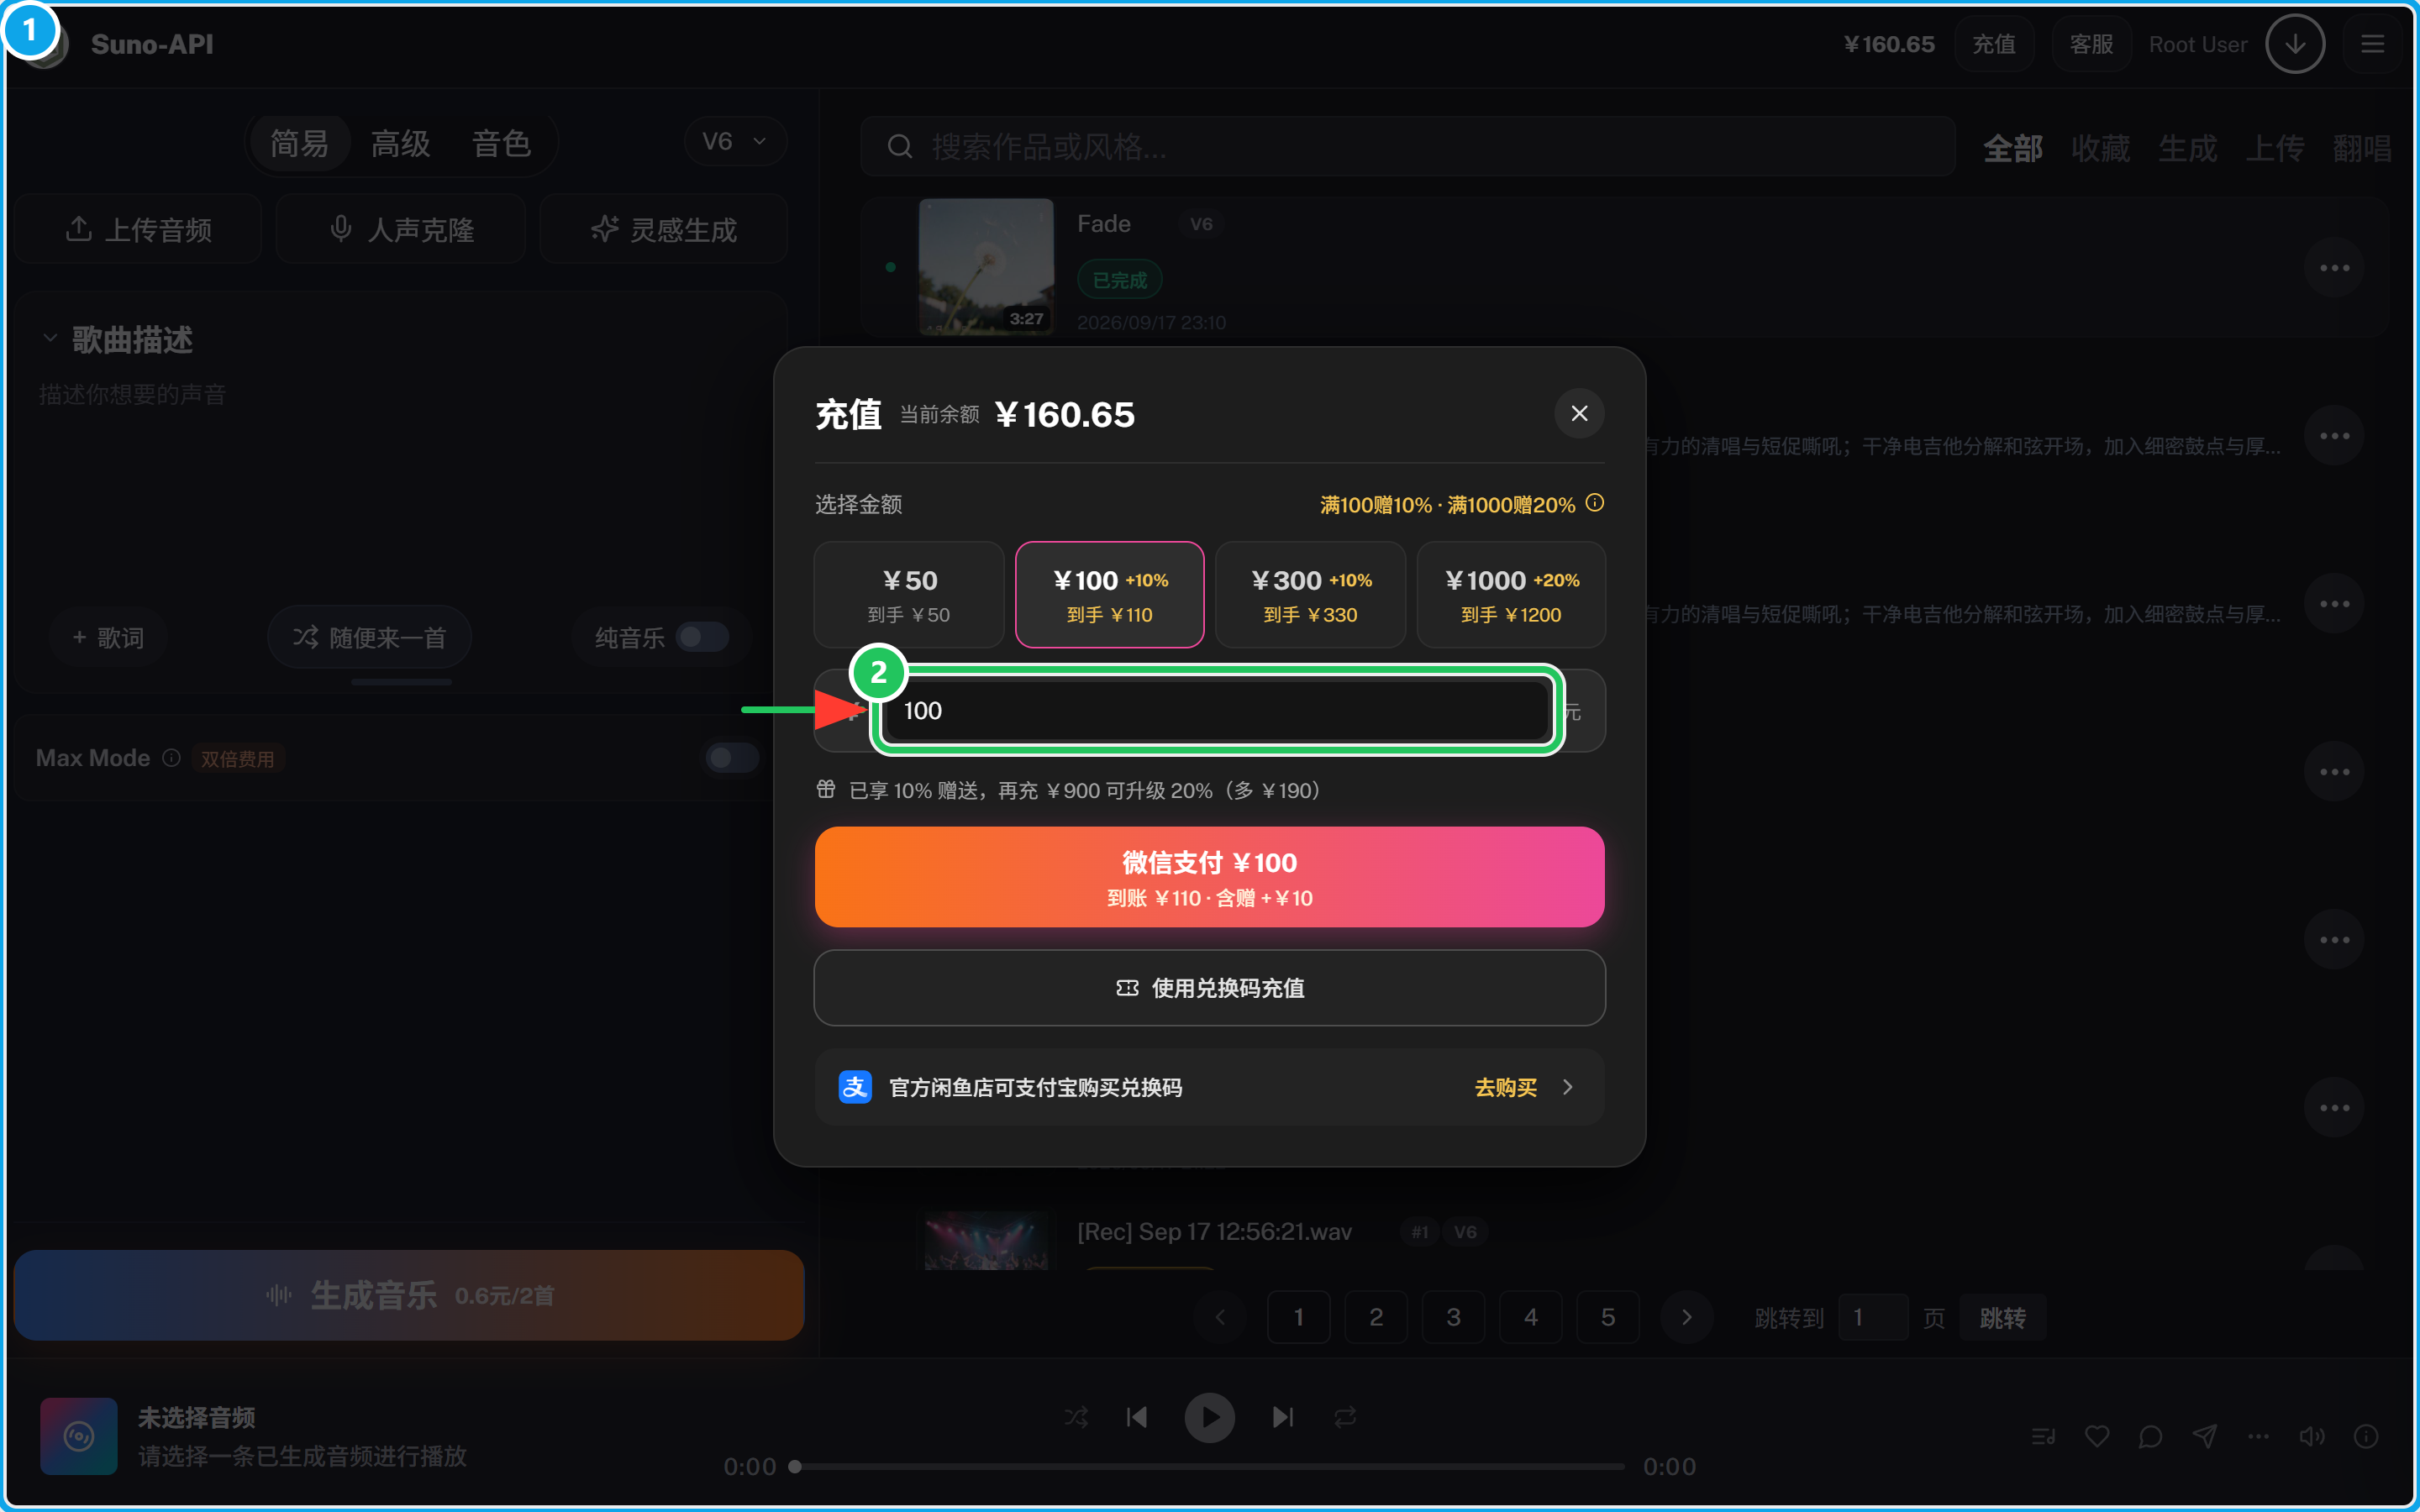
Task: Follow the 去购买 link
Action: [x=1506, y=1088]
